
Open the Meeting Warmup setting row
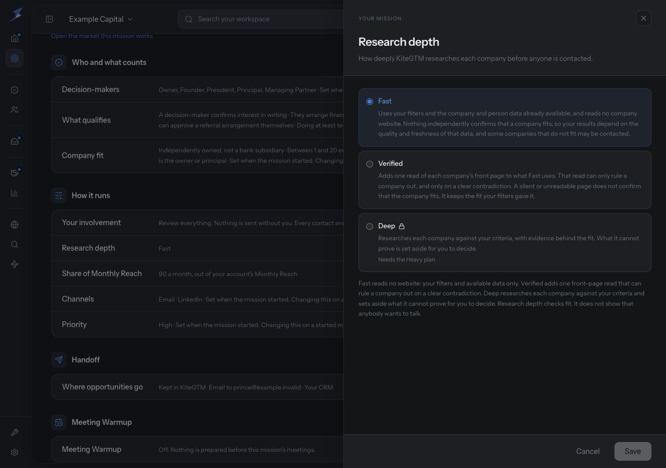(198, 449)
